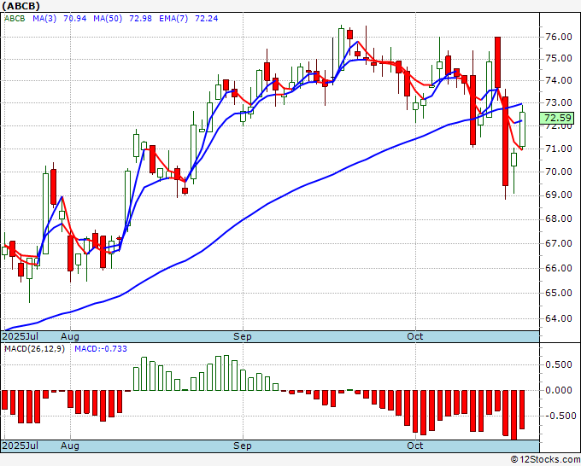Click the current price tag 72.59

(x=557, y=119)
